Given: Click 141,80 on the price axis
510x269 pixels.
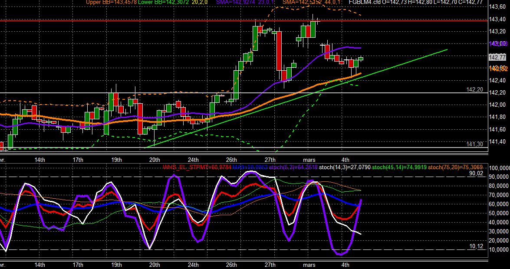Looking at the screenshot, I should [x=497, y=117].
